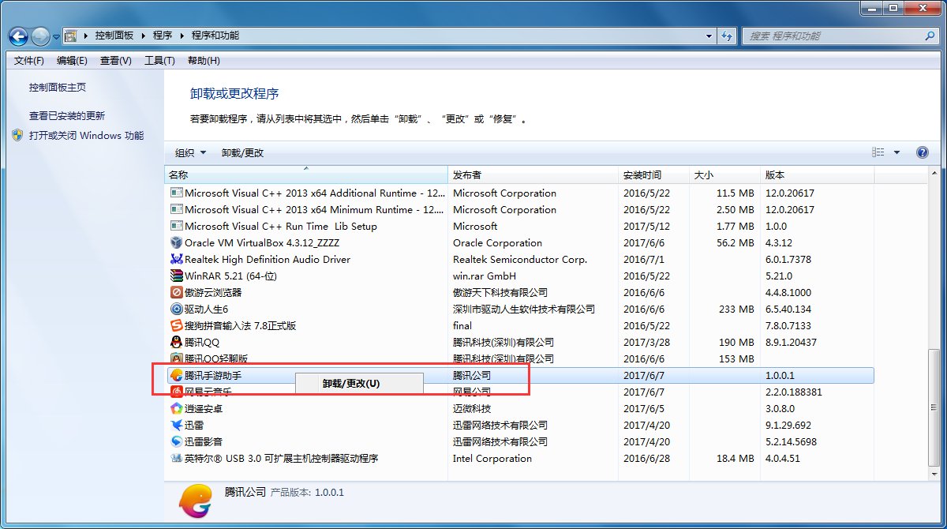Click the WinRAR archive icon
947x529 pixels.
[x=175, y=276]
